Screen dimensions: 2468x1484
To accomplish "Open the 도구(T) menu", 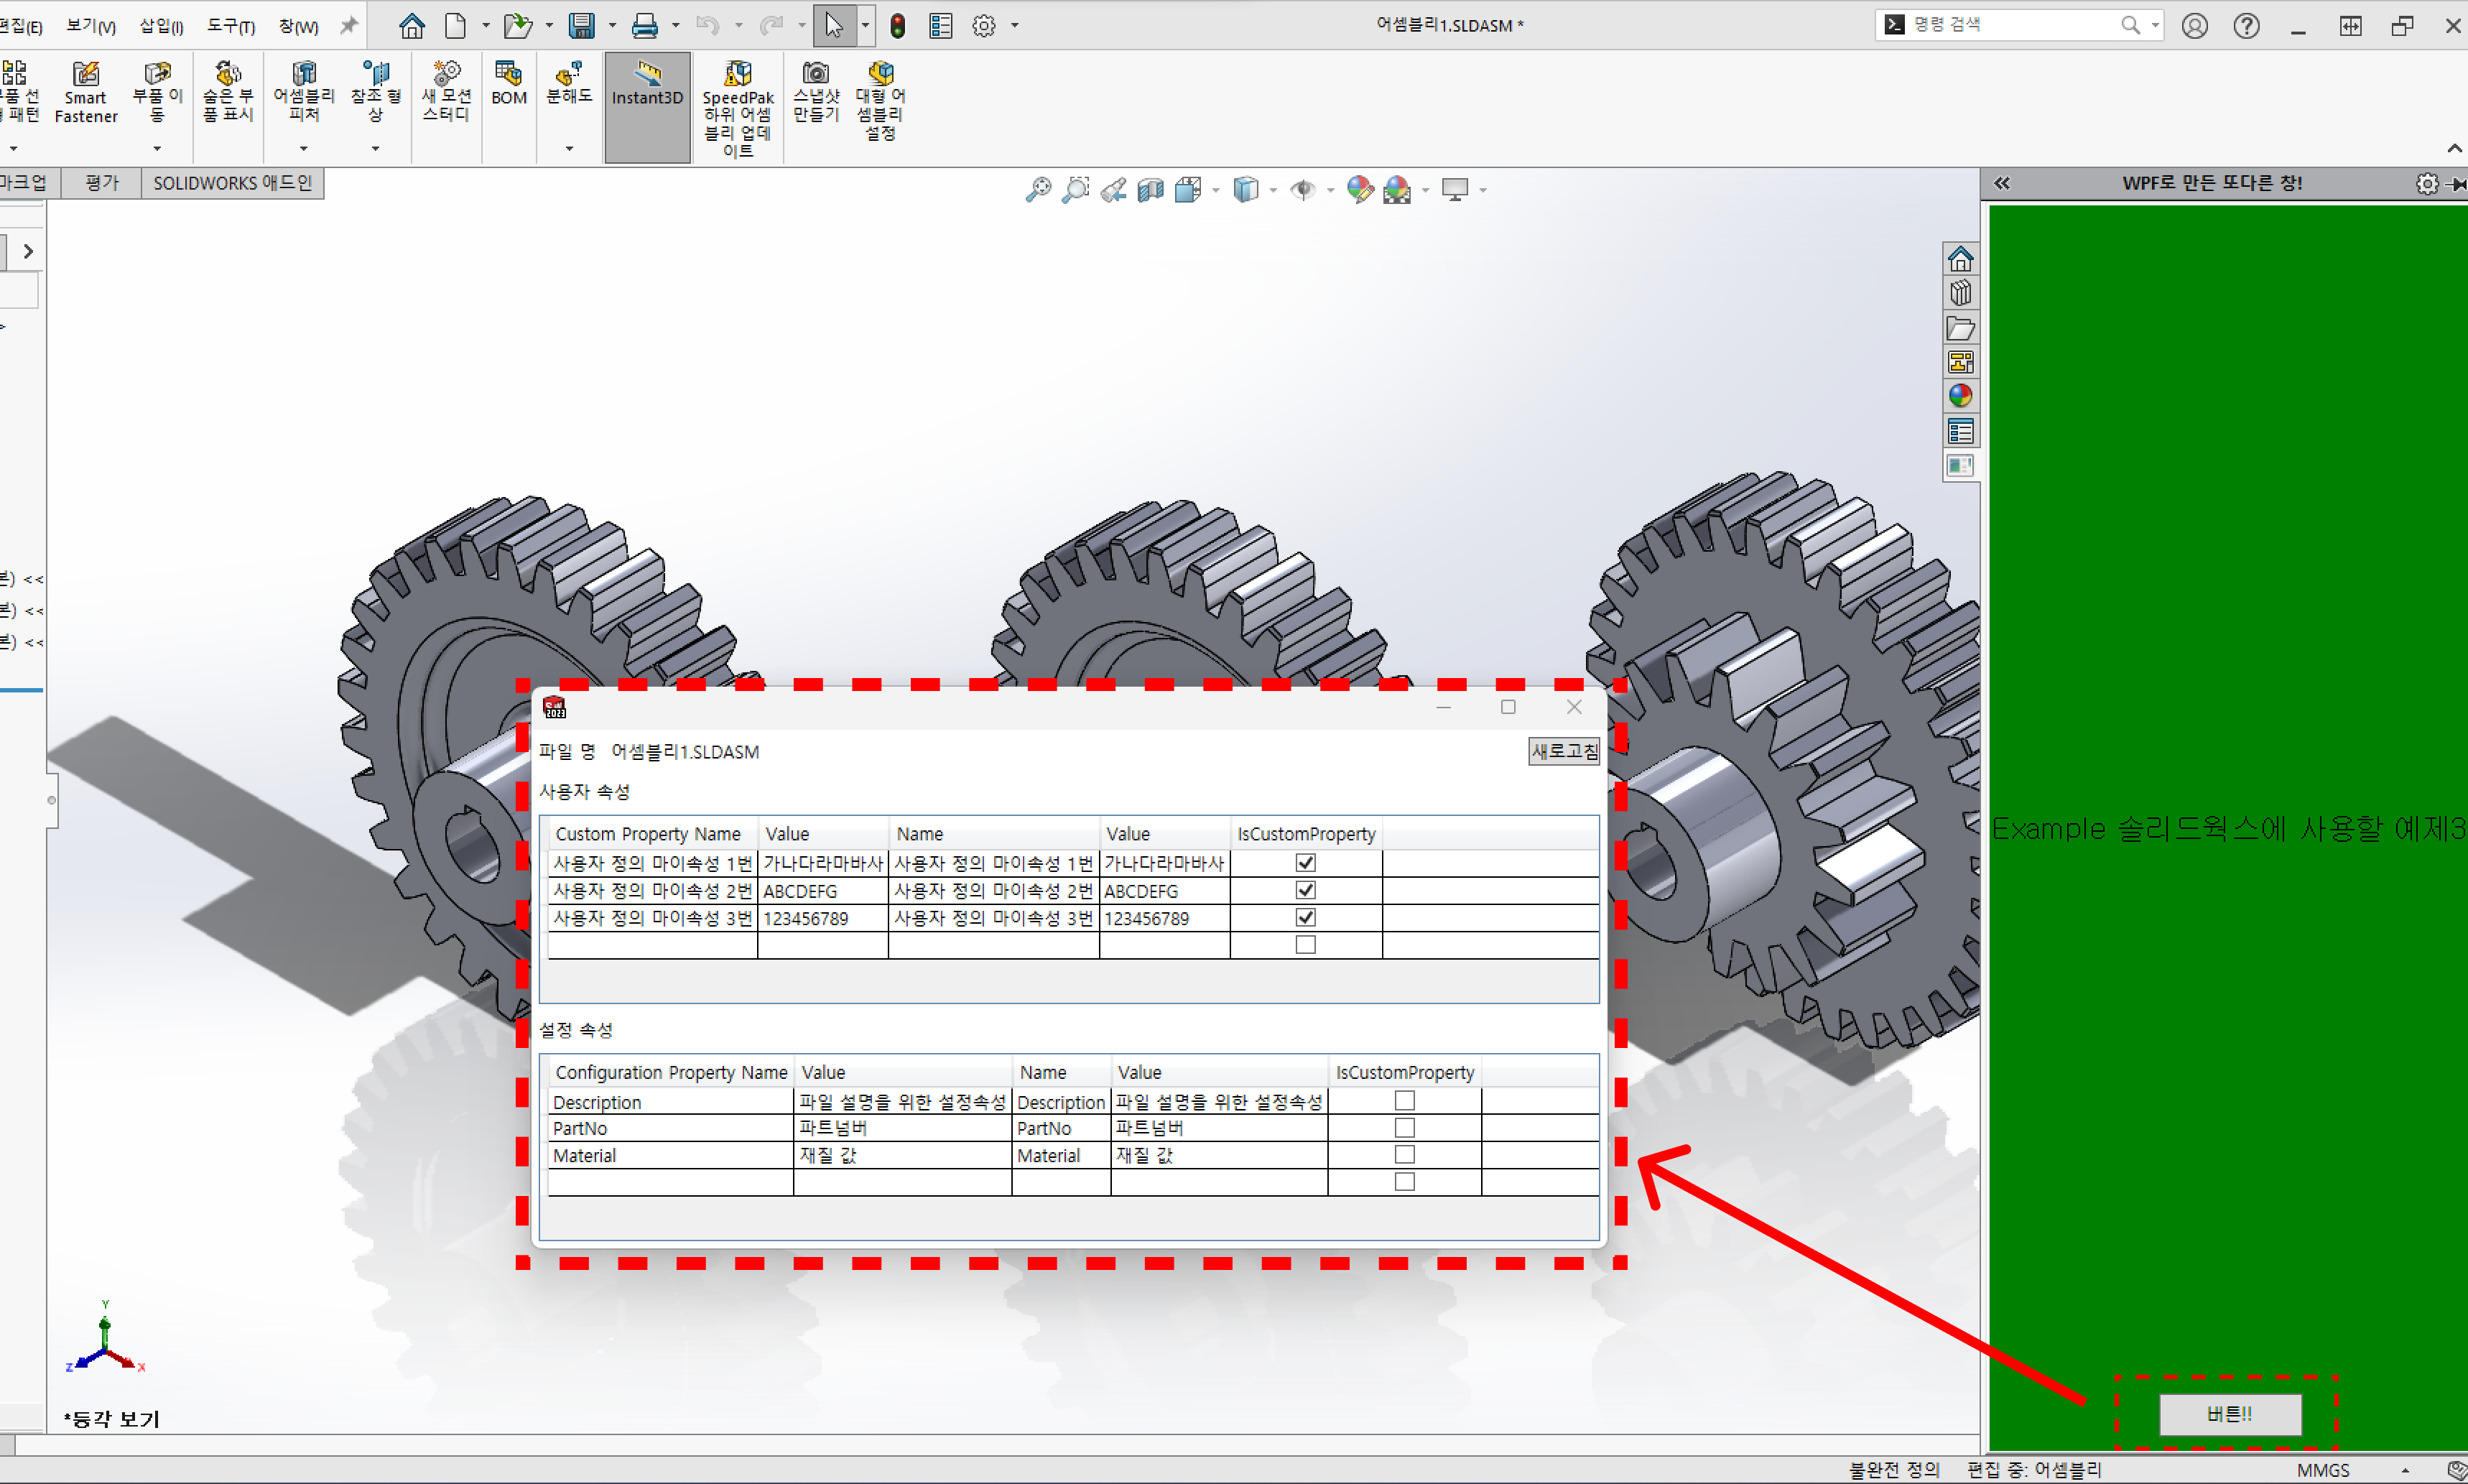I will [230, 26].
